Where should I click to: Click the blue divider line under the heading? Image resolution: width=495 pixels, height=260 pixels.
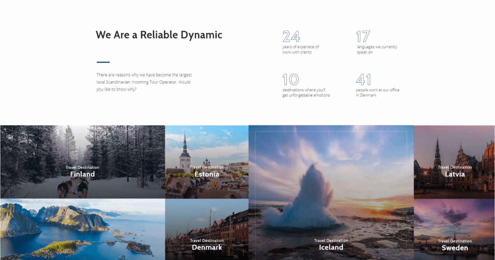click(x=103, y=62)
